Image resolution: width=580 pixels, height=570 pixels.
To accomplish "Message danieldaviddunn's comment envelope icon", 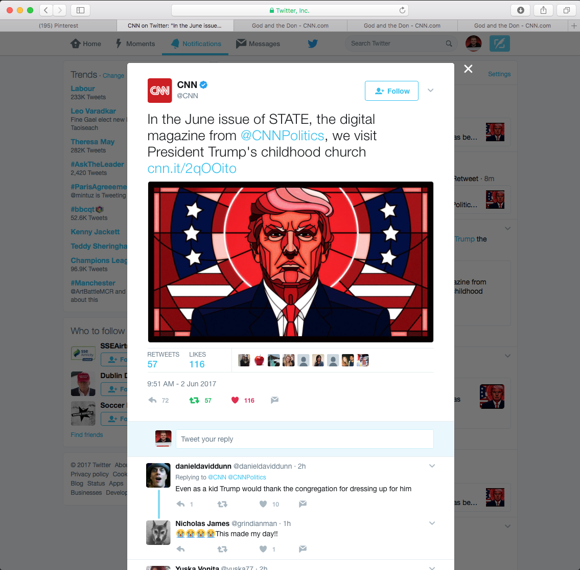I will point(303,503).
